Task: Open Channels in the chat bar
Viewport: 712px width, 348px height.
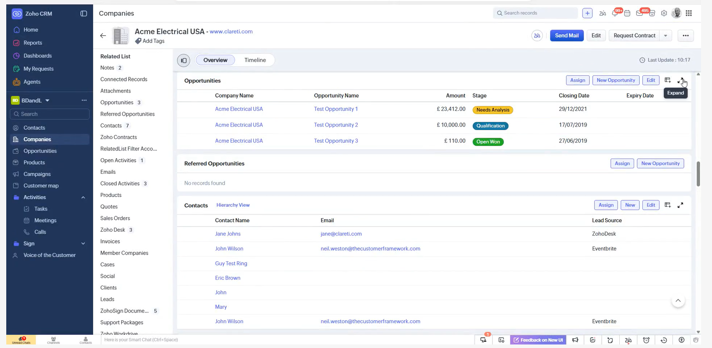Action: [x=53, y=340]
